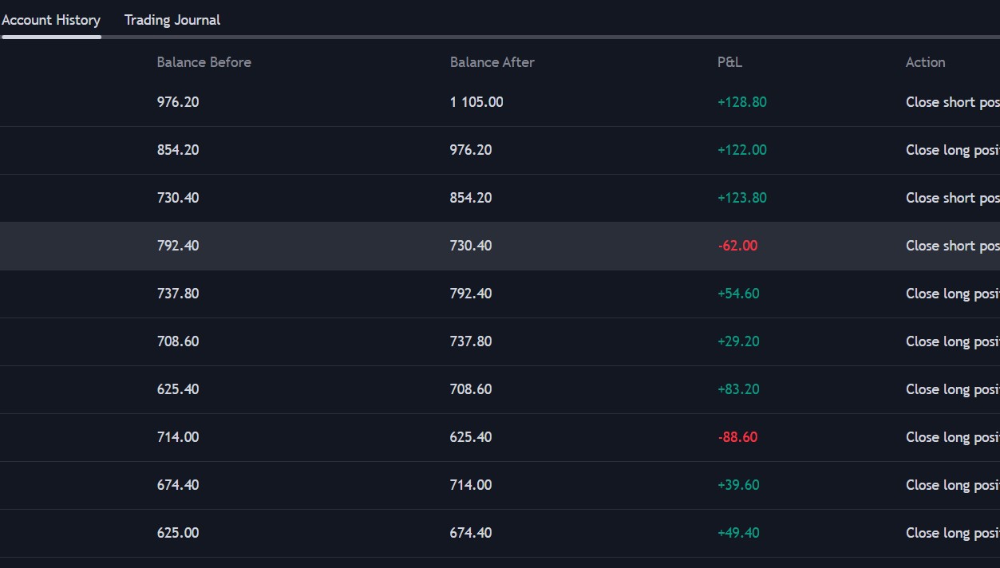
Task: Click the +29.20 profit cell
Action: coord(738,341)
